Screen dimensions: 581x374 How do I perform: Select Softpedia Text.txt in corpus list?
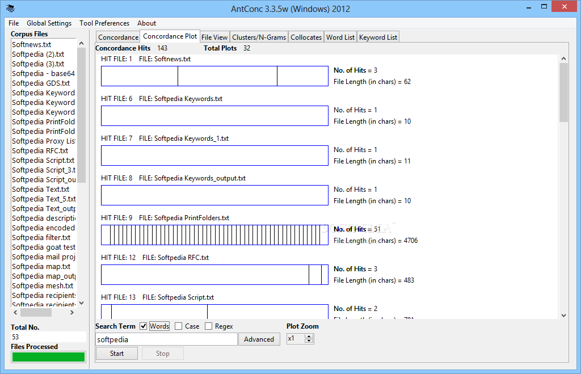(40, 189)
